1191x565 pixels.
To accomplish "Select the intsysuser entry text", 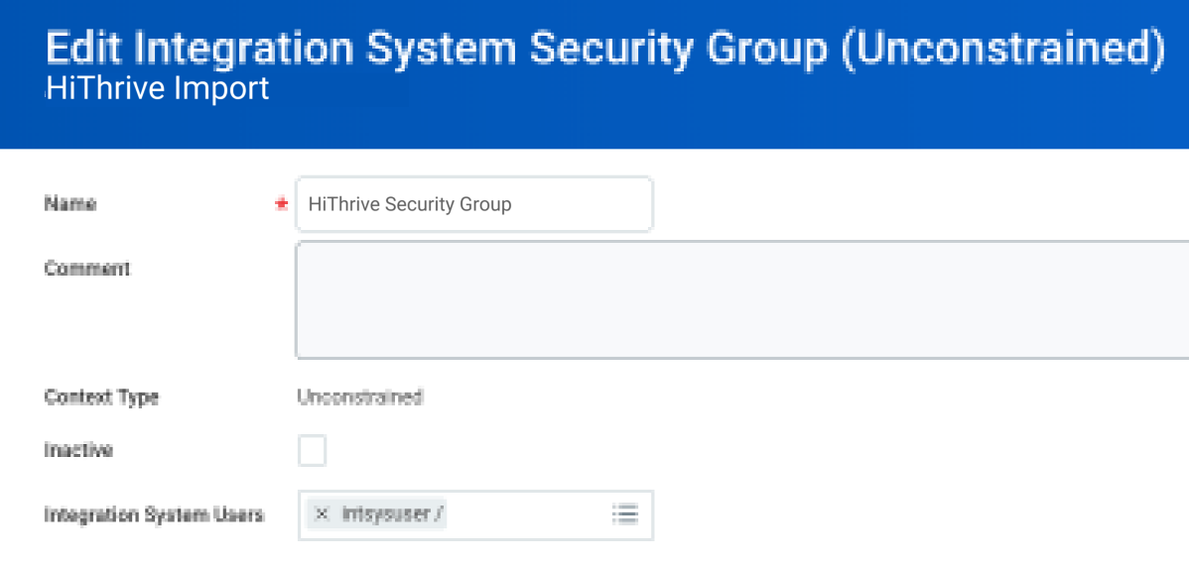I will [x=391, y=514].
